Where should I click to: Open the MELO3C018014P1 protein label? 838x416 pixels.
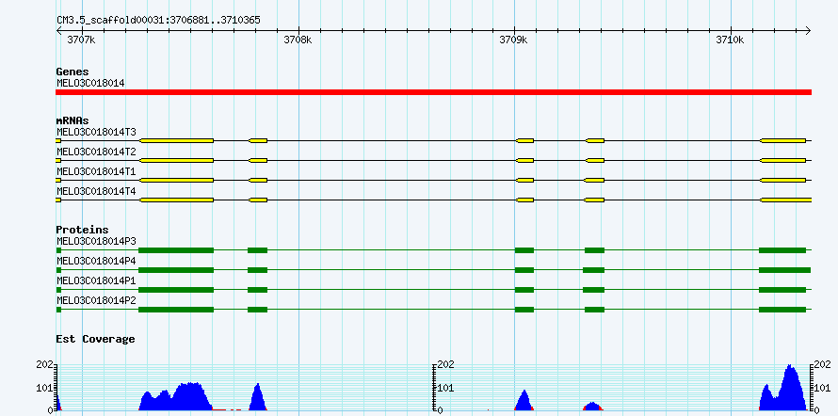(96, 280)
